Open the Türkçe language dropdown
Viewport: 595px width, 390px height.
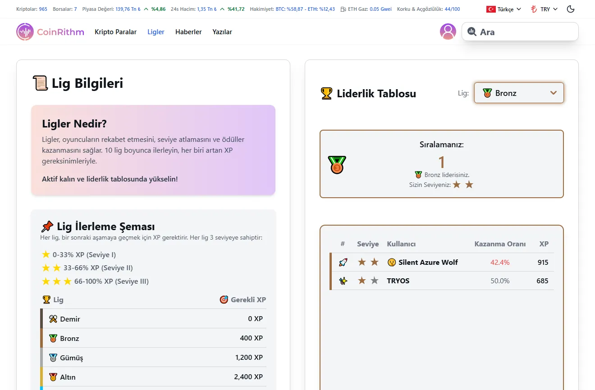pyautogui.click(x=503, y=9)
